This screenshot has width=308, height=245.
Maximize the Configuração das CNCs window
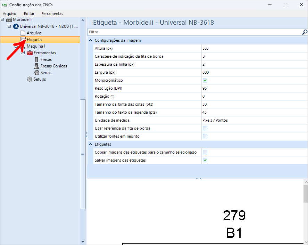pos(286,5)
